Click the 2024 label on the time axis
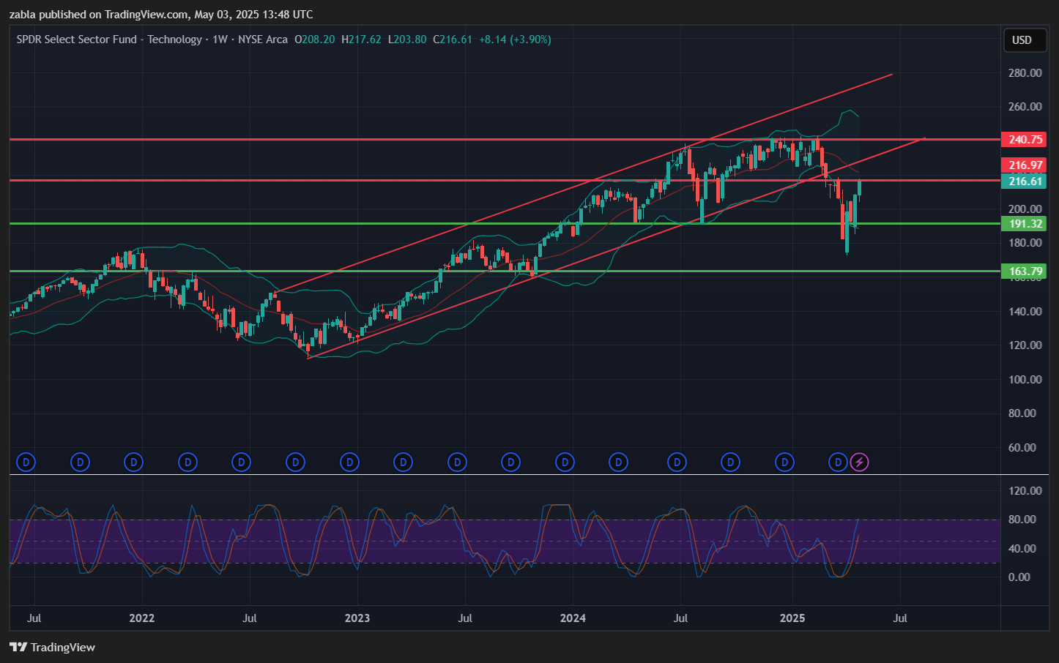This screenshot has width=1059, height=663. click(x=573, y=618)
